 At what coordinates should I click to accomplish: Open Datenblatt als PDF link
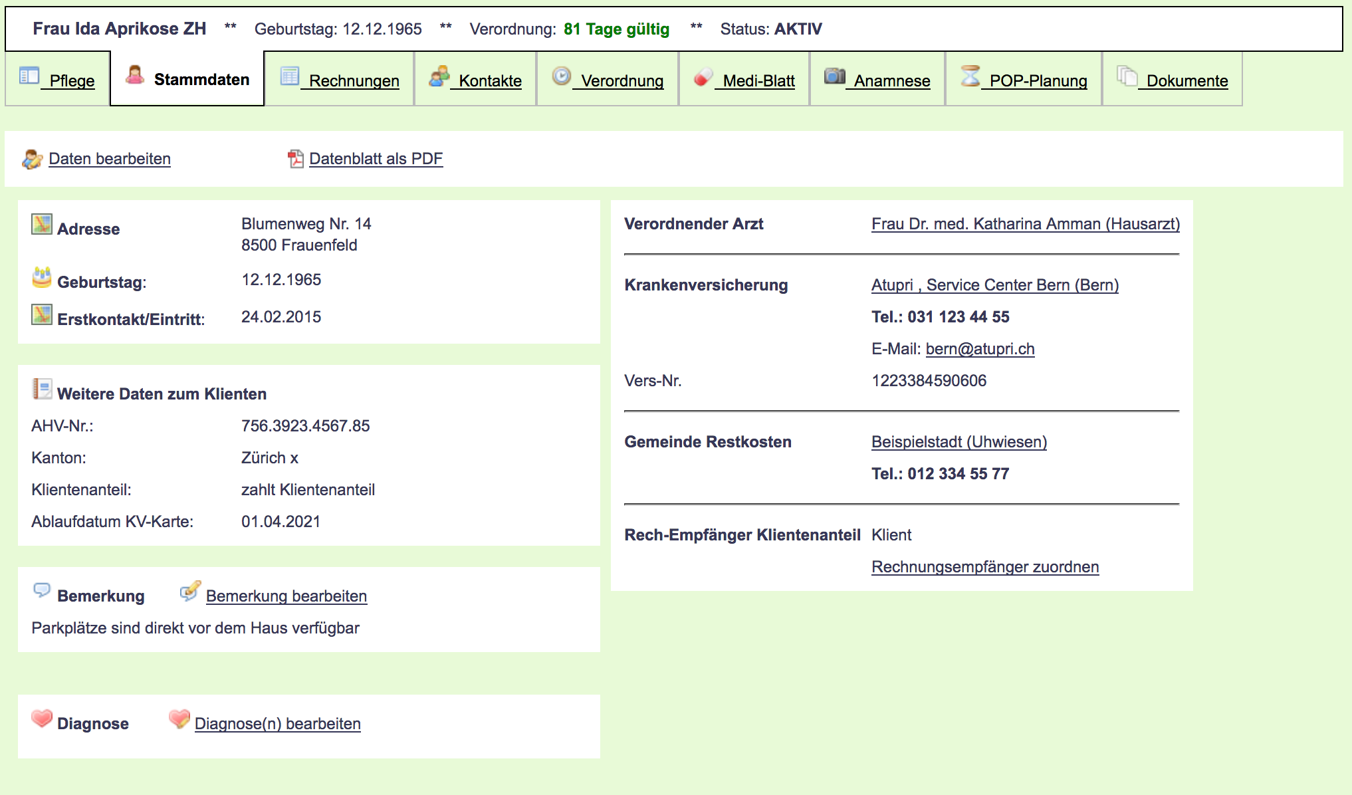click(376, 159)
